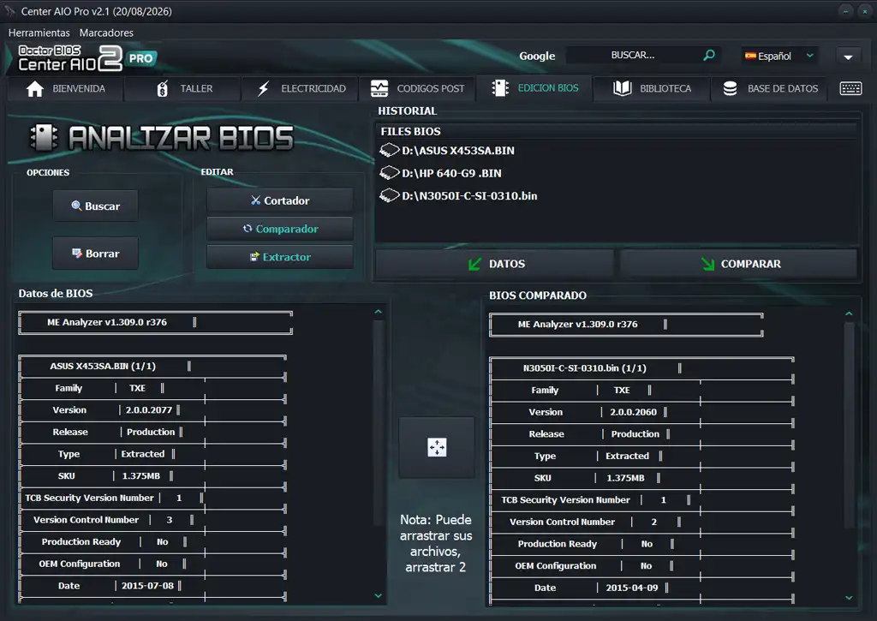This screenshot has width=877, height=621.
Task: Click the chip icon for EDICION BIOS
Action: click(500, 88)
